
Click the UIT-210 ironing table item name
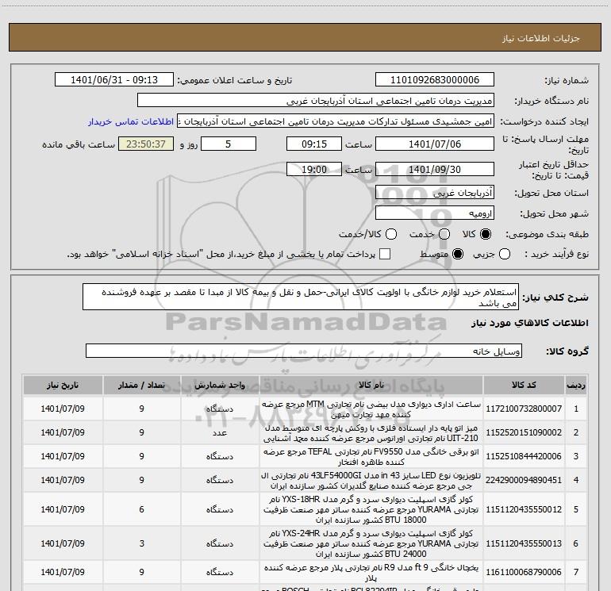371,433
